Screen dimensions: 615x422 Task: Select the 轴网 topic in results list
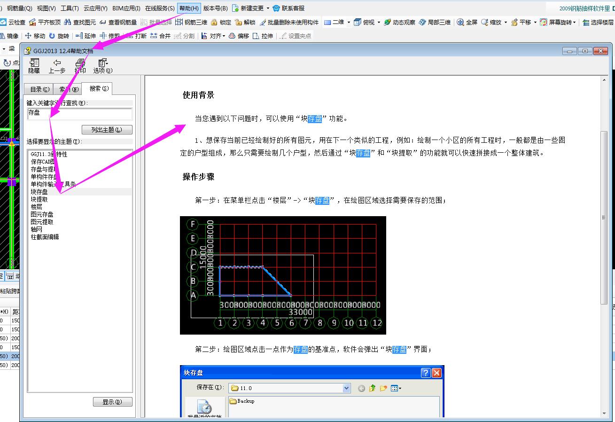36,229
